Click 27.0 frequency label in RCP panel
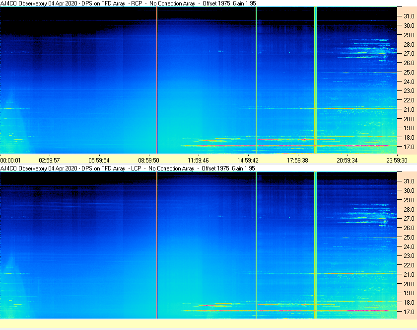The height and width of the screenshot is (330, 417). click(x=409, y=54)
